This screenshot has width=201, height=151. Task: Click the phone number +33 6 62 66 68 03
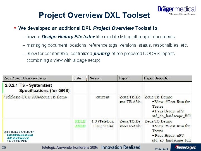pyautogui.click(x=17, y=141)
